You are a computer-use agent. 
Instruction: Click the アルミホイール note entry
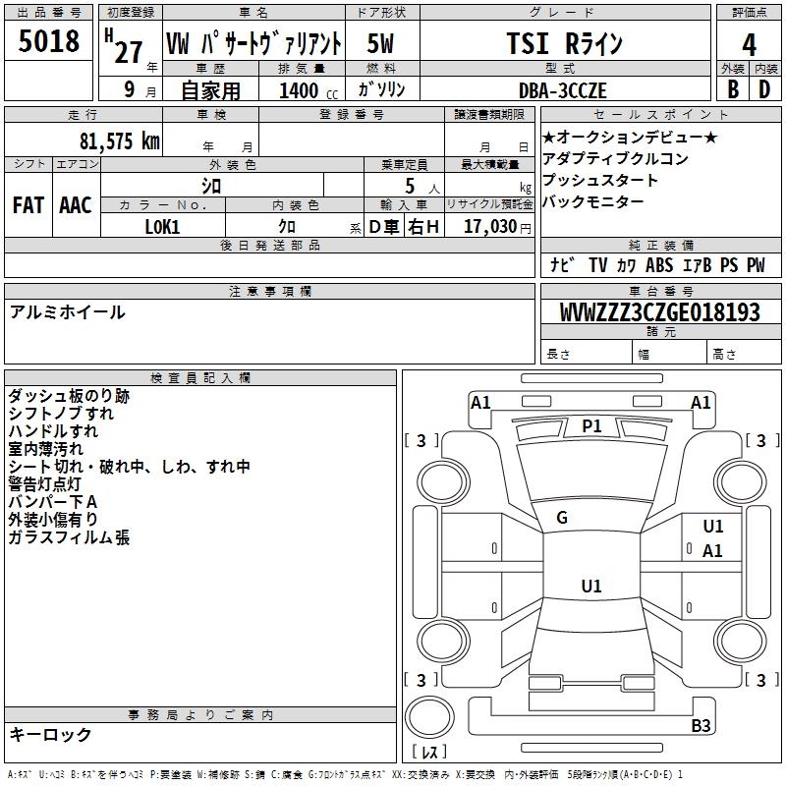tap(67, 312)
